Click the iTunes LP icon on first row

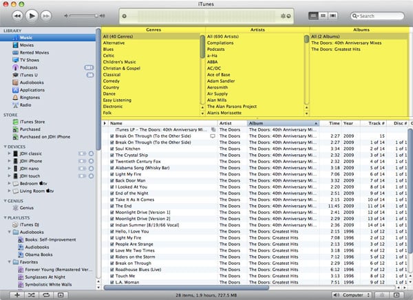pos(213,129)
